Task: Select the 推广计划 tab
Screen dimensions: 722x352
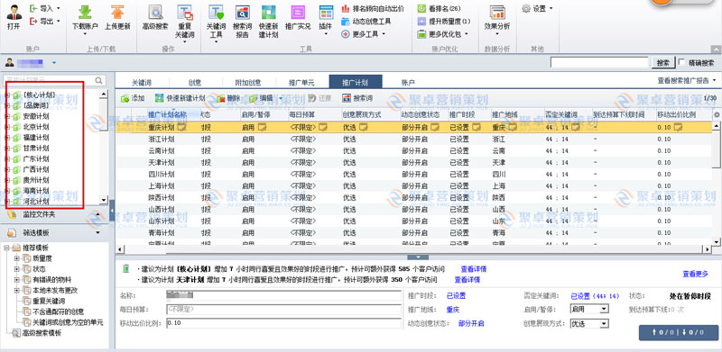Action: pos(356,82)
